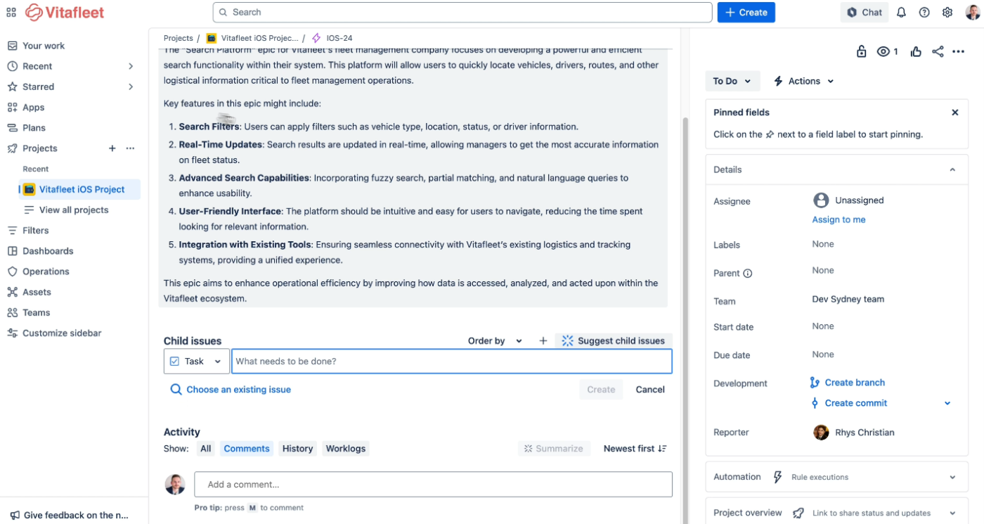Click Create commit link
984x524 pixels.
coord(848,403)
